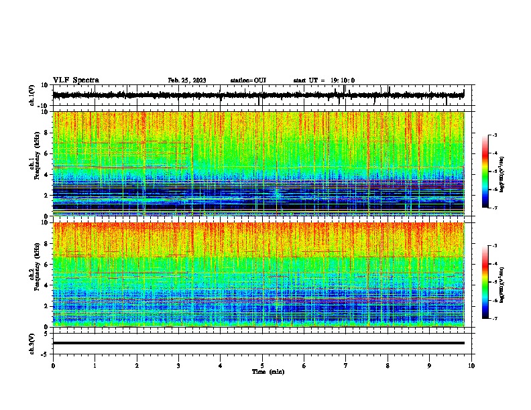Screen dimensions: 531x410
Task: Click the color scale bar beside ch.1 spectrogram
Action: [485, 172]
